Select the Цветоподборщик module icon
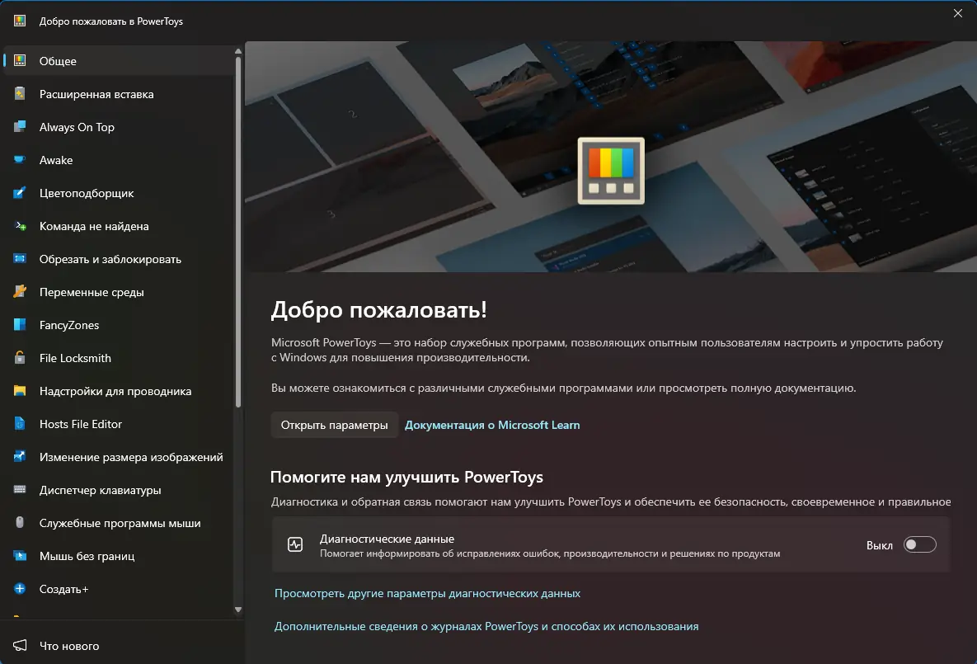 pos(21,193)
